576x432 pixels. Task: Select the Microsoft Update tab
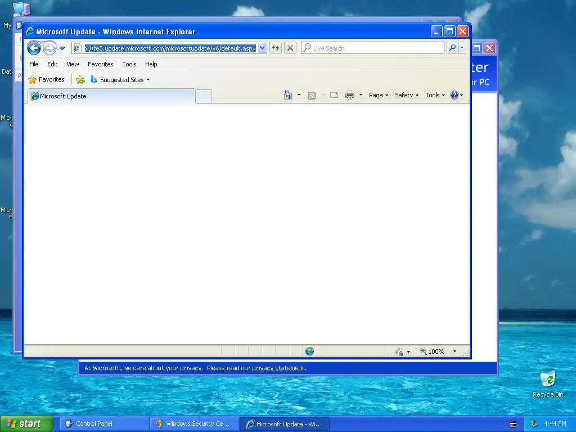click(x=111, y=96)
